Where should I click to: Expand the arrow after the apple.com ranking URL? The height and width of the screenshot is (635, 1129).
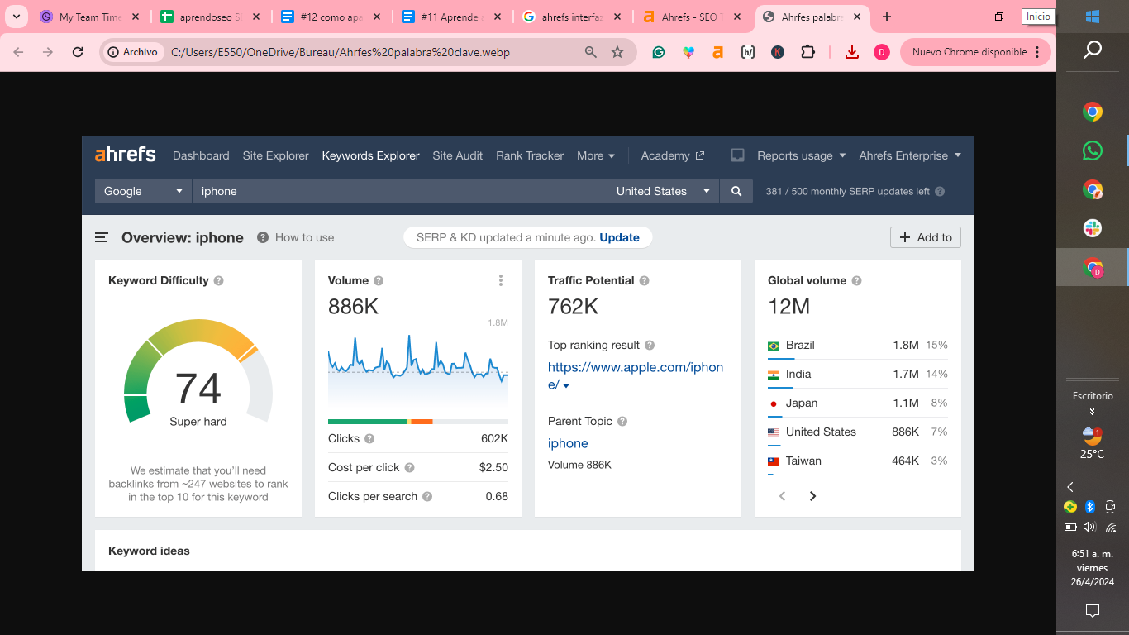pyautogui.click(x=566, y=386)
